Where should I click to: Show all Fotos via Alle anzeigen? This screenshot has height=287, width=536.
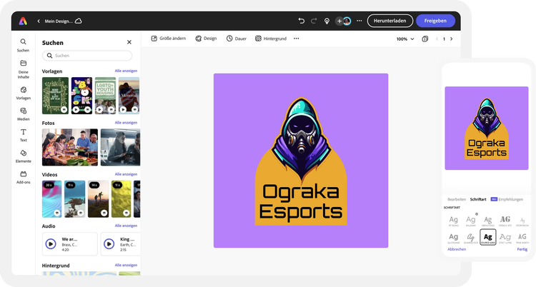coord(126,122)
